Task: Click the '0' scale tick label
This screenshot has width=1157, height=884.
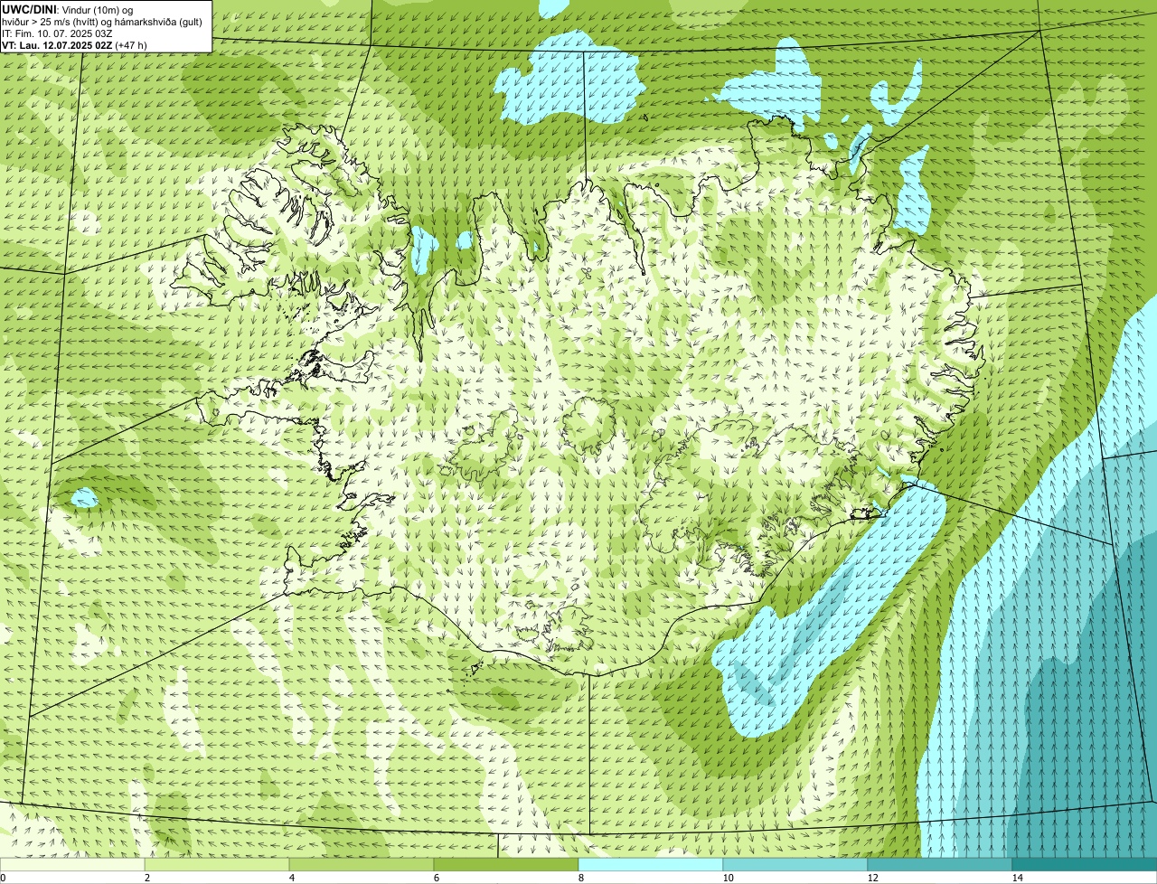Action: pos(3,878)
